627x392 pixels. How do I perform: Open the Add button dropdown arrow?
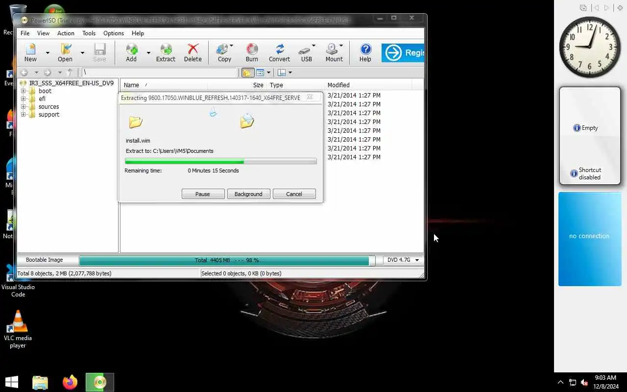click(x=148, y=52)
